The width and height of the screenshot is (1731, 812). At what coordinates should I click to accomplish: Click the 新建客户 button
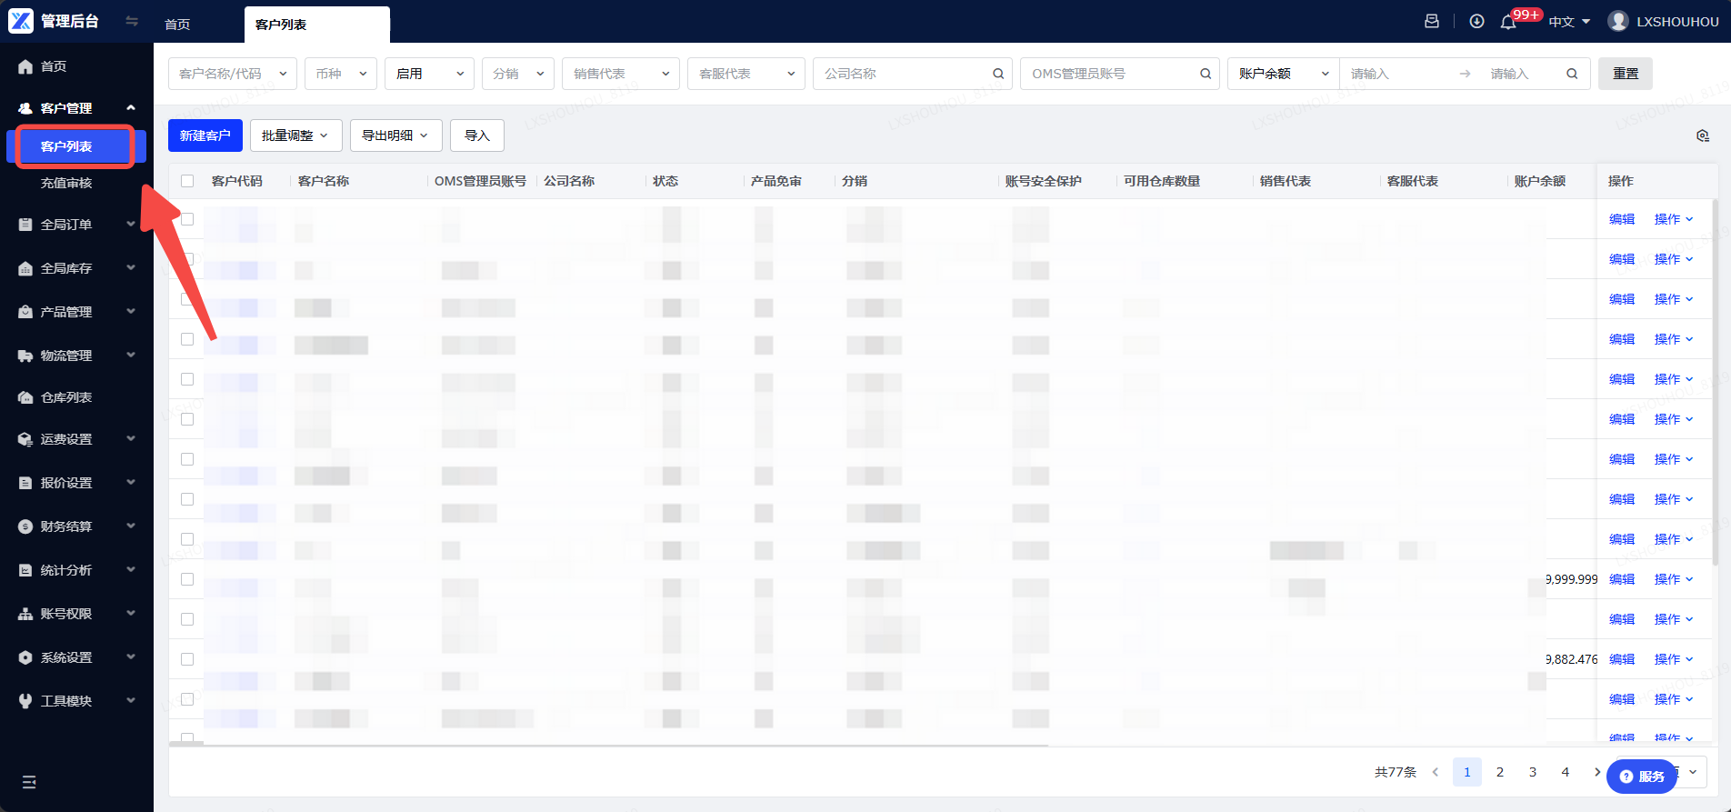205,135
